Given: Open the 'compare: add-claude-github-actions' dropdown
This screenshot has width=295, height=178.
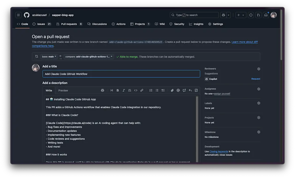Looking at the screenshot, I should [89, 57].
